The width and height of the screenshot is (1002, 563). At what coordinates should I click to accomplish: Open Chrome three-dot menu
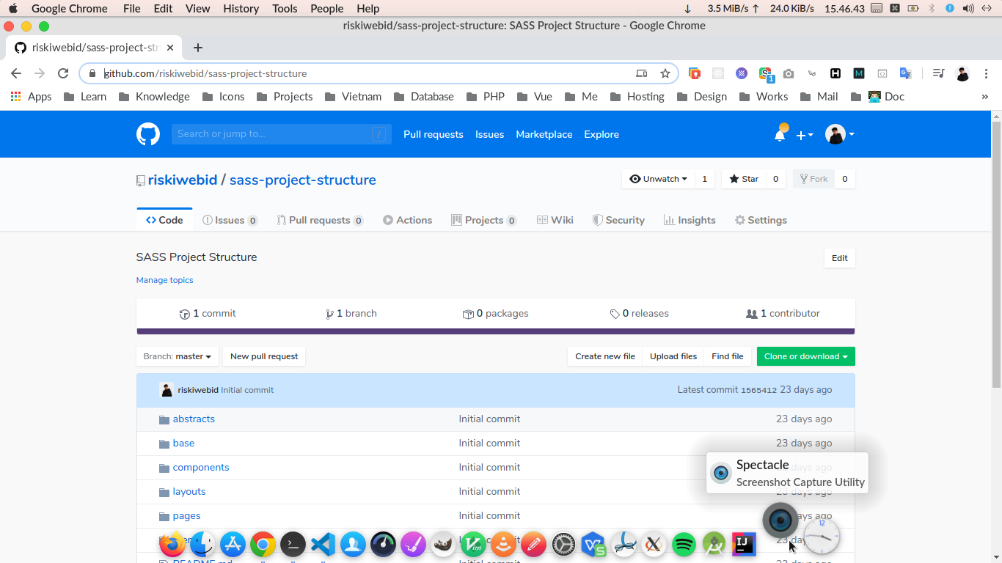tap(987, 73)
